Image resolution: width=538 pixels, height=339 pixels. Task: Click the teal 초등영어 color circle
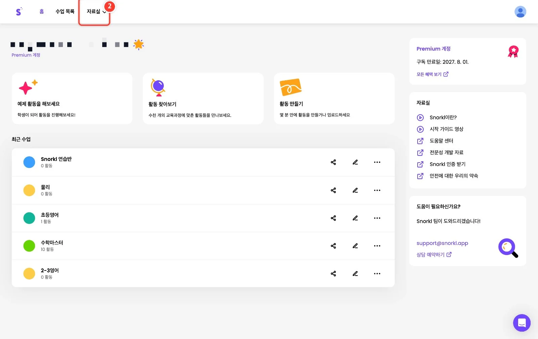29,218
